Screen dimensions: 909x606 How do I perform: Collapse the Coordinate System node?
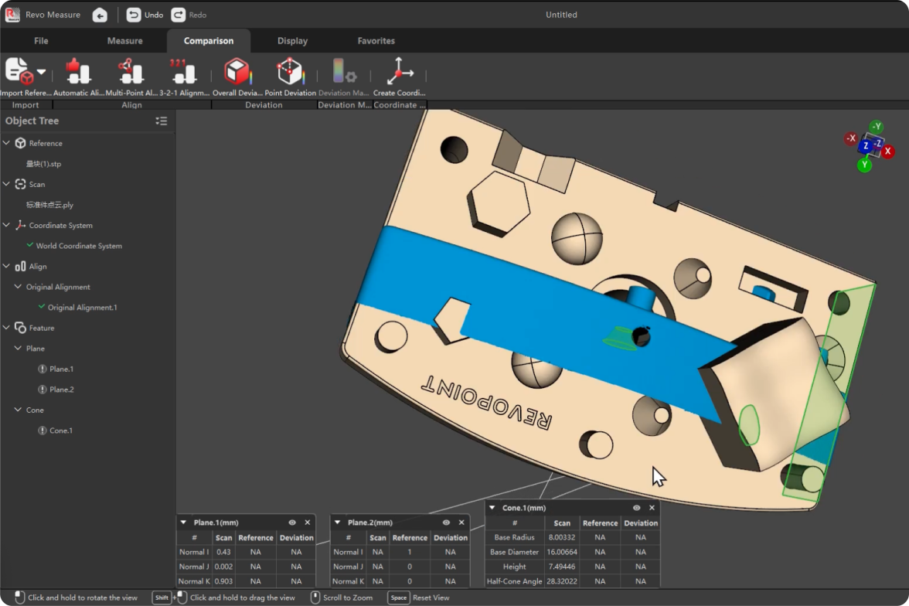point(6,225)
